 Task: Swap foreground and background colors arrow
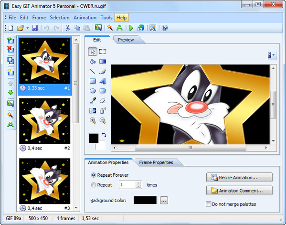coord(104,135)
